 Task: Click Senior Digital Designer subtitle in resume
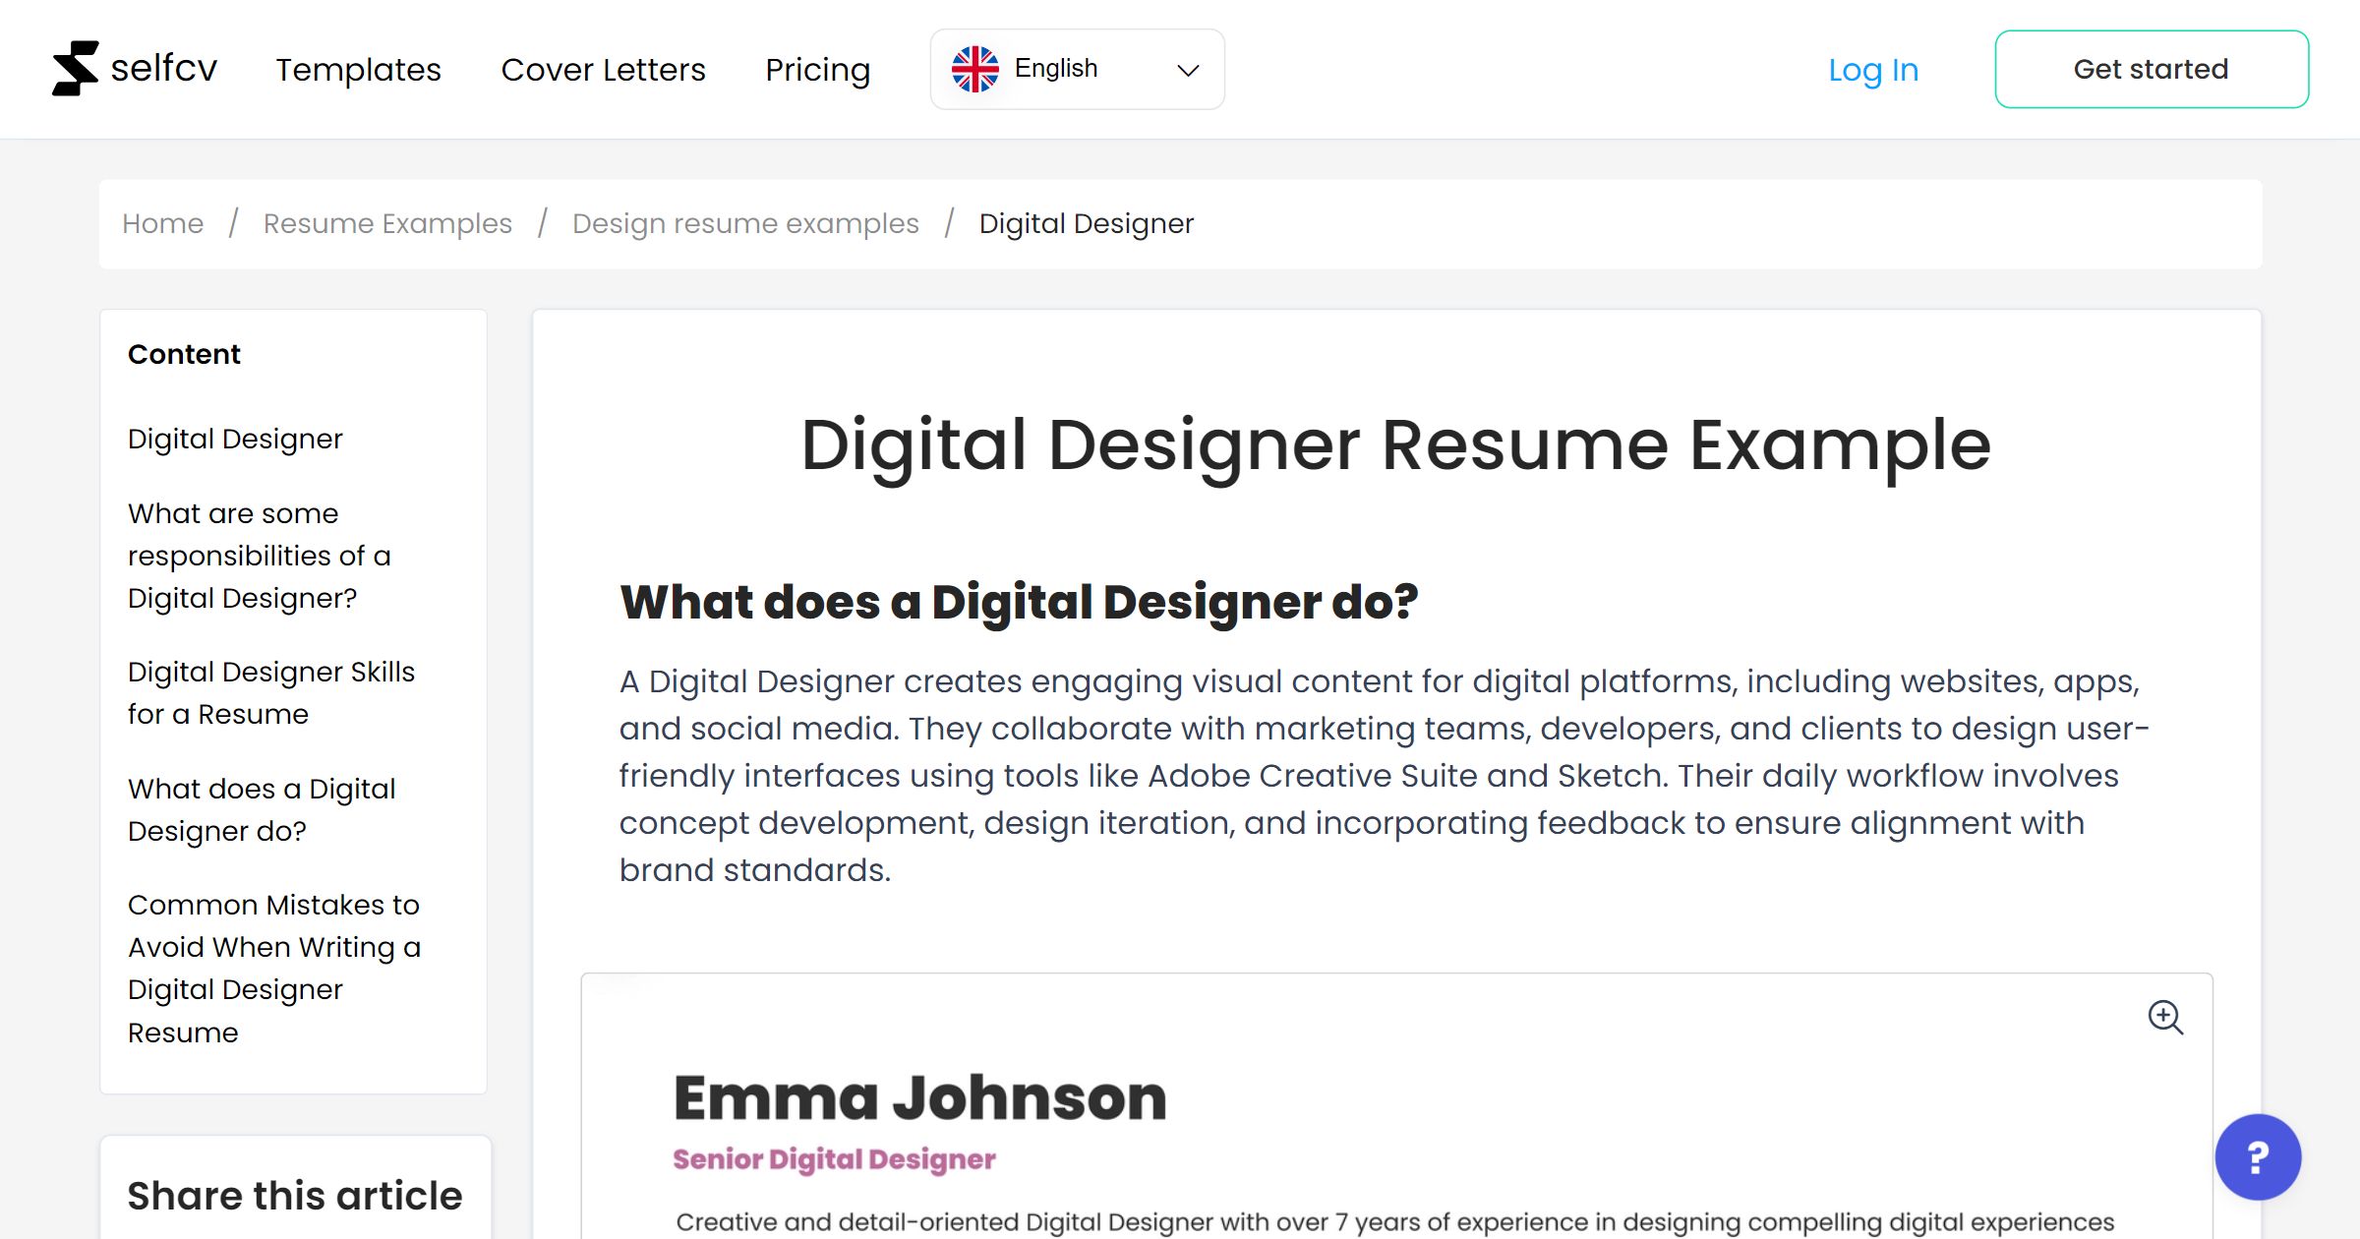coord(834,1159)
